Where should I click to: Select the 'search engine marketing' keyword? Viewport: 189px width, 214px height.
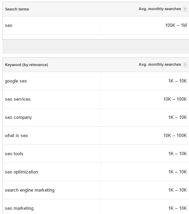[x=30, y=190]
